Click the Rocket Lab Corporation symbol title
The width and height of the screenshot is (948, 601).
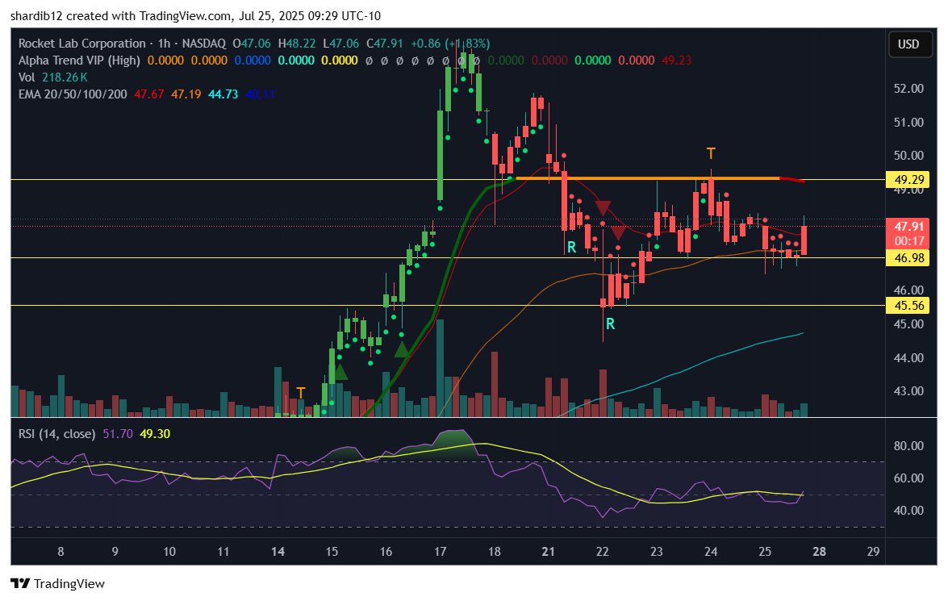click(x=82, y=44)
